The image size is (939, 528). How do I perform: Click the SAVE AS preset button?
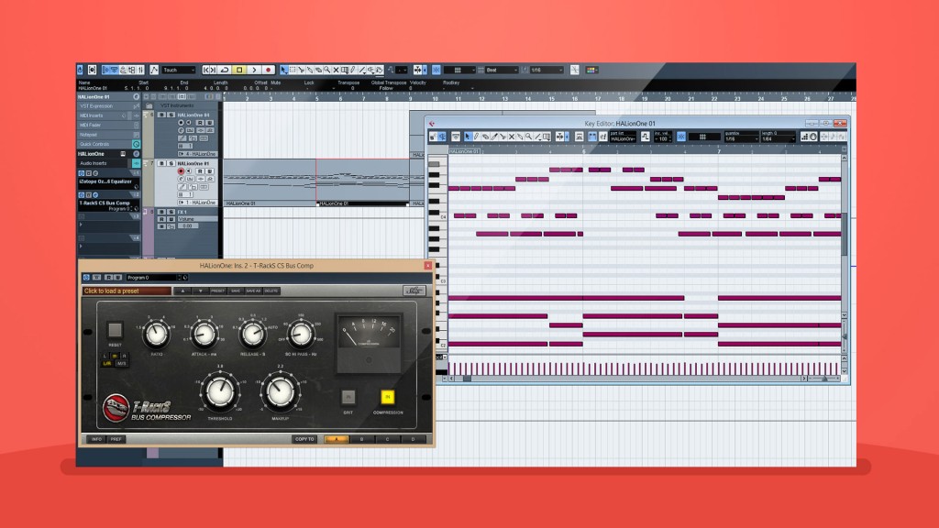click(x=253, y=291)
